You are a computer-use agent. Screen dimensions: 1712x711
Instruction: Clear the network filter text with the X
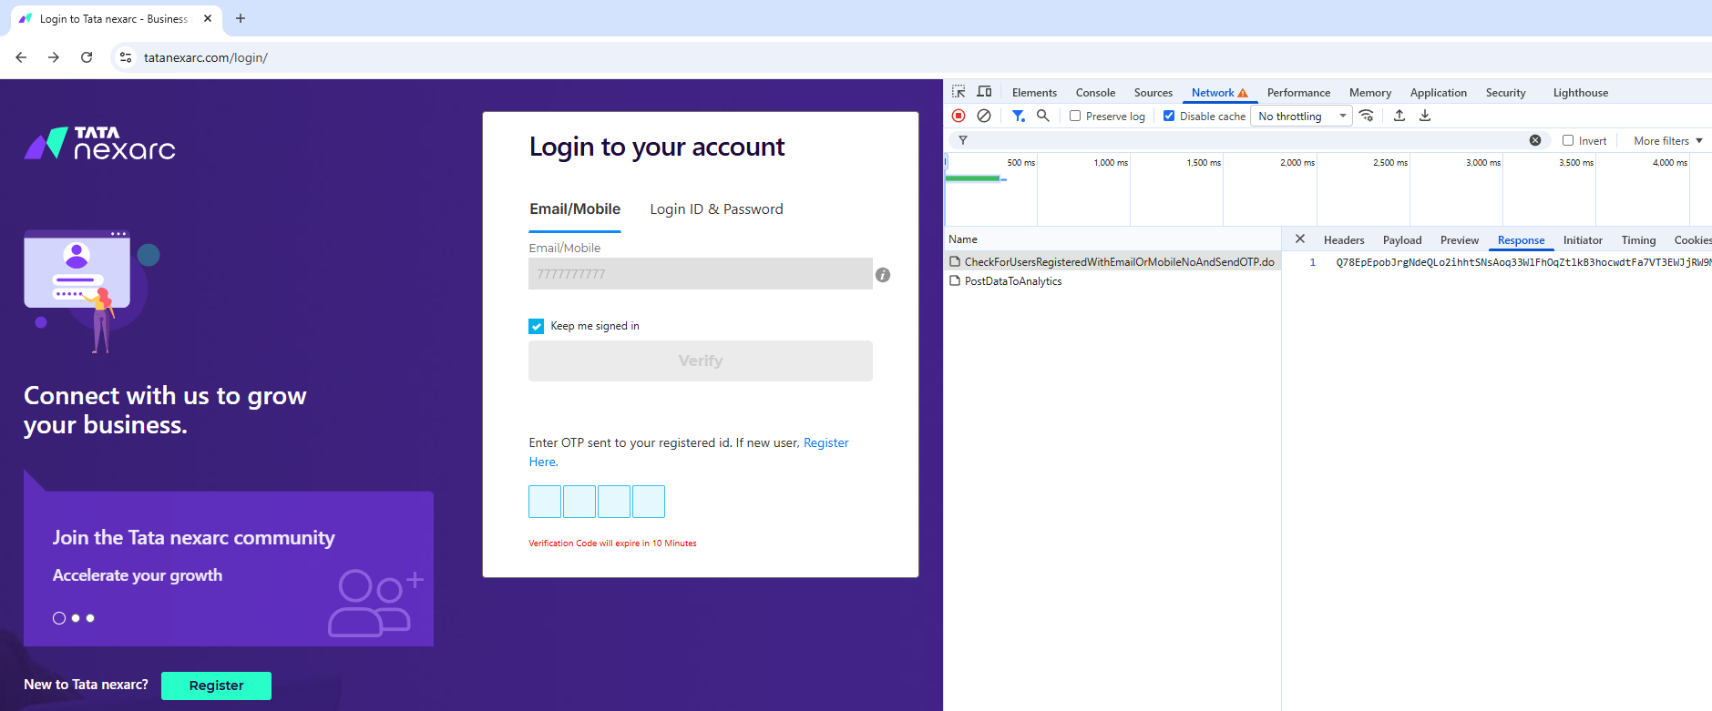(x=1535, y=140)
